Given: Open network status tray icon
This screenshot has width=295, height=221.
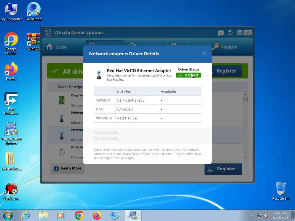Looking at the screenshot, I should click(259, 216).
